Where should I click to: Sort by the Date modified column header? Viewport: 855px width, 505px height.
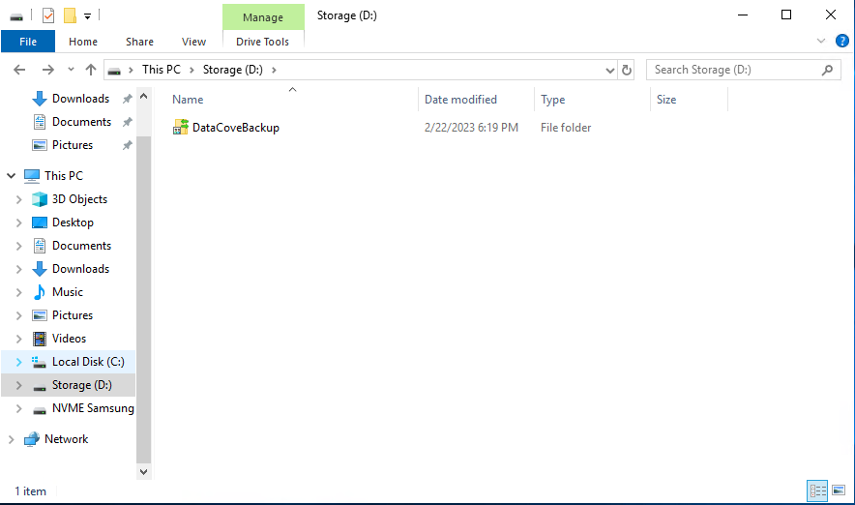tap(460, 100)
